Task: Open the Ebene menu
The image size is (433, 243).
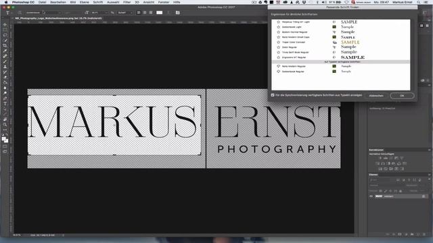Action: coord(84,2)
